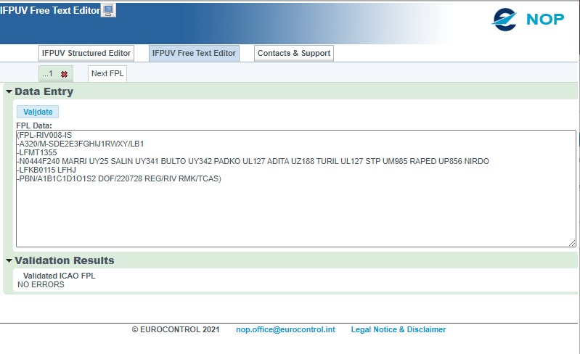Click the route line starting N0444F240 MARRI

253,161
